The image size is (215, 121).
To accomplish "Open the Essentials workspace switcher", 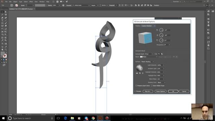I will click(x=177, y=2).
